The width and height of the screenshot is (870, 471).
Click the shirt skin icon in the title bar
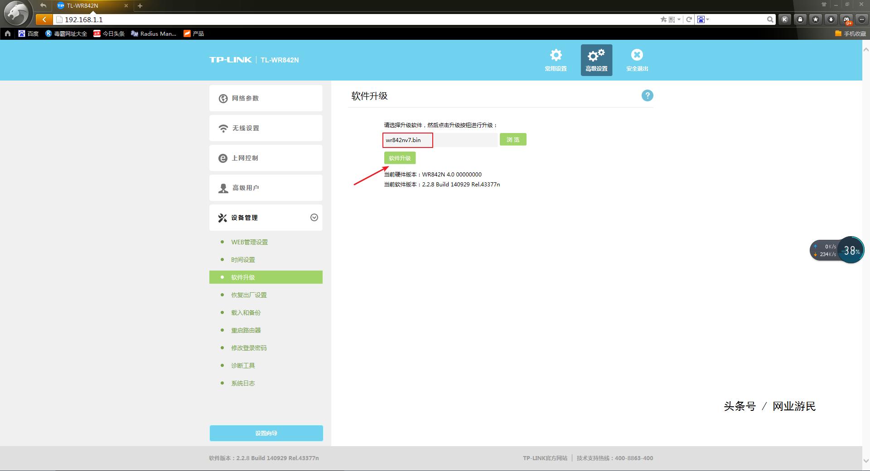point(824,5)
